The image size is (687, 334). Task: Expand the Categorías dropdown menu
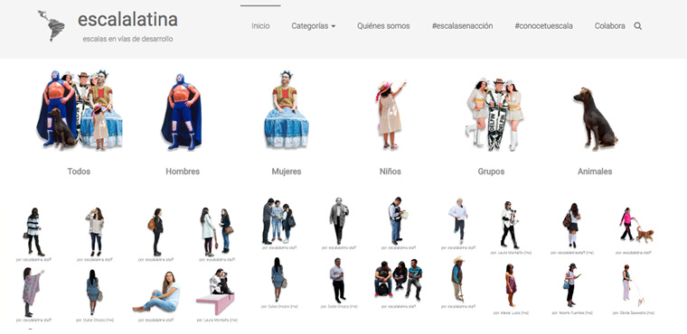tap(314, 26)
